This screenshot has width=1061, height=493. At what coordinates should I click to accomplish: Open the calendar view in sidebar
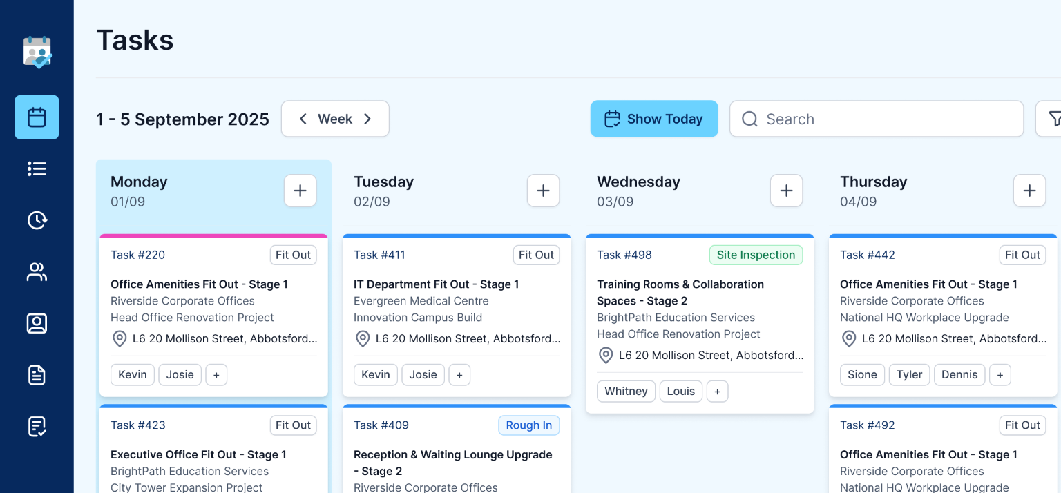(x=37, y=117)
